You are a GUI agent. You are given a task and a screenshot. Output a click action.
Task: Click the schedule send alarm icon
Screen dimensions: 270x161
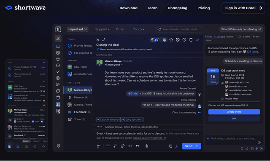coord(170,146)
